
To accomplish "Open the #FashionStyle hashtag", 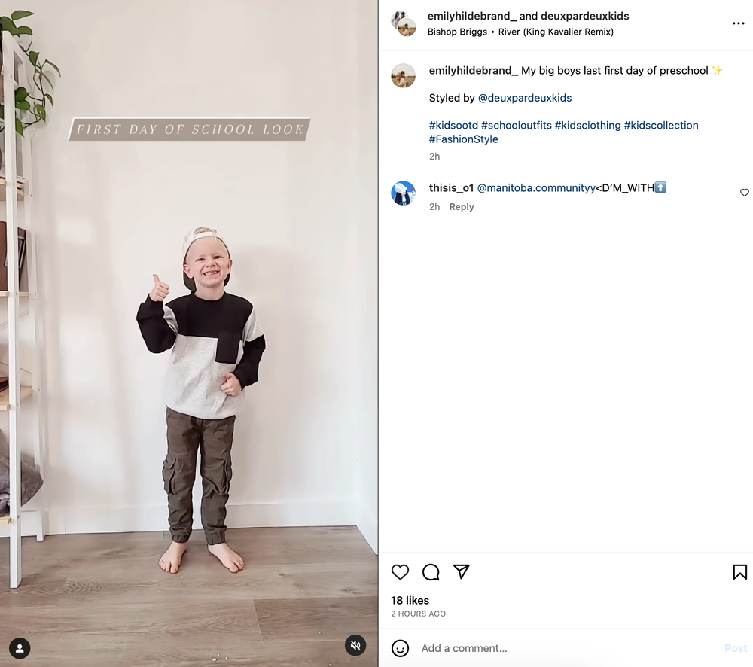I will coord(463,139).
